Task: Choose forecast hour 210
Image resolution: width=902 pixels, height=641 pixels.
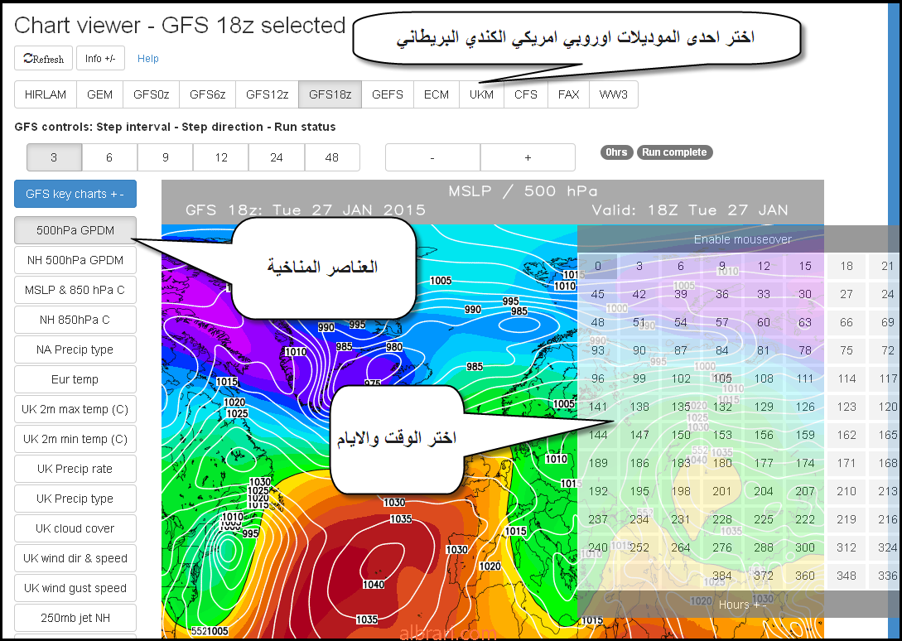Action: 847,491
